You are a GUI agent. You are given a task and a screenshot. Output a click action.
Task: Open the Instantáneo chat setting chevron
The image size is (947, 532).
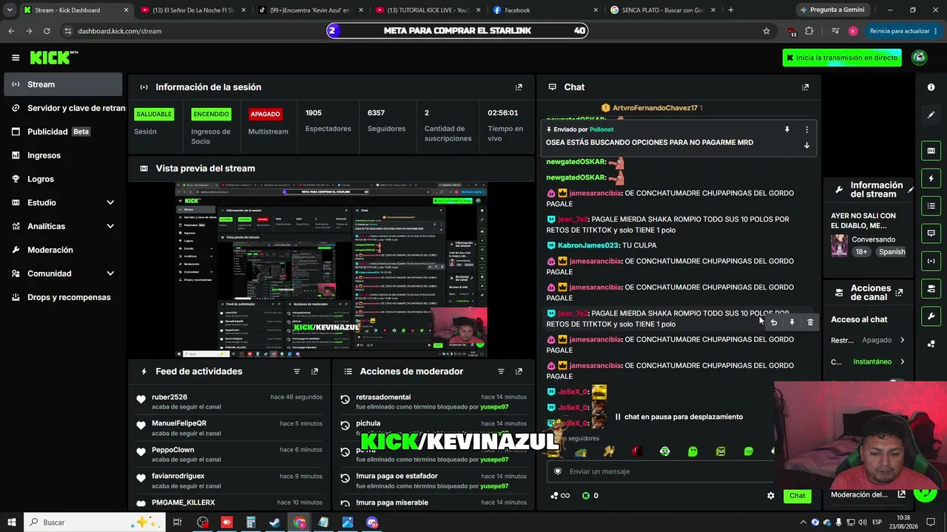click(902, 362)
